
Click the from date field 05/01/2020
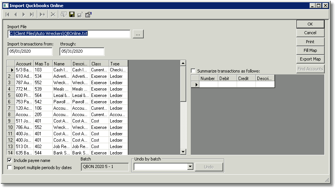30,51
